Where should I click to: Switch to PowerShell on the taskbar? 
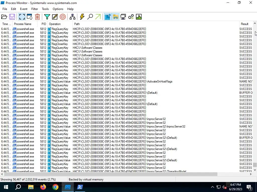point(80,187)
